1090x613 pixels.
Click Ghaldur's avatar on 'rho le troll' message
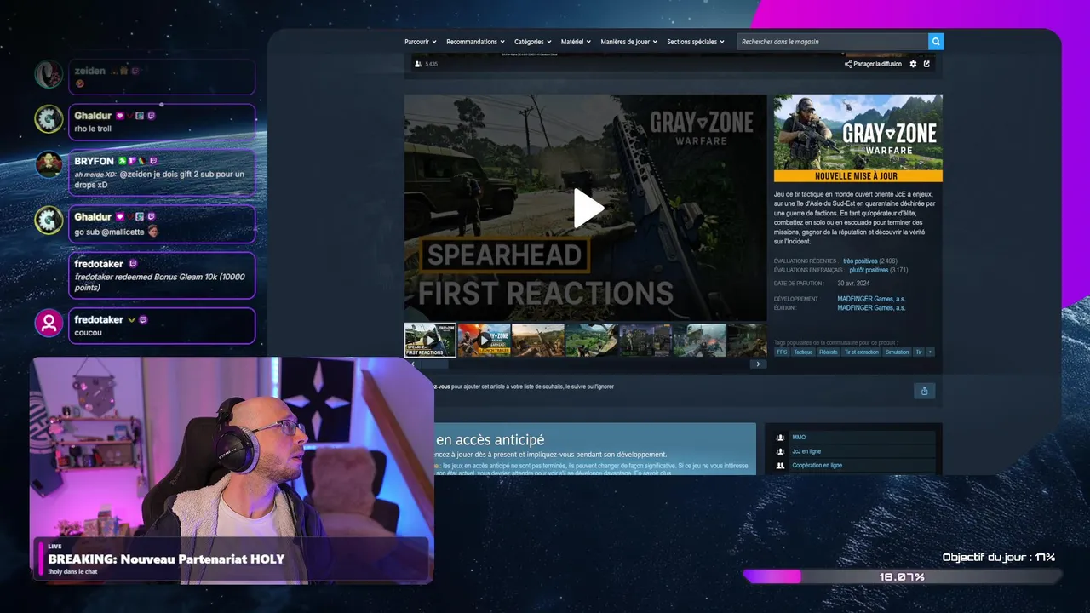click(x=49, y=119)
